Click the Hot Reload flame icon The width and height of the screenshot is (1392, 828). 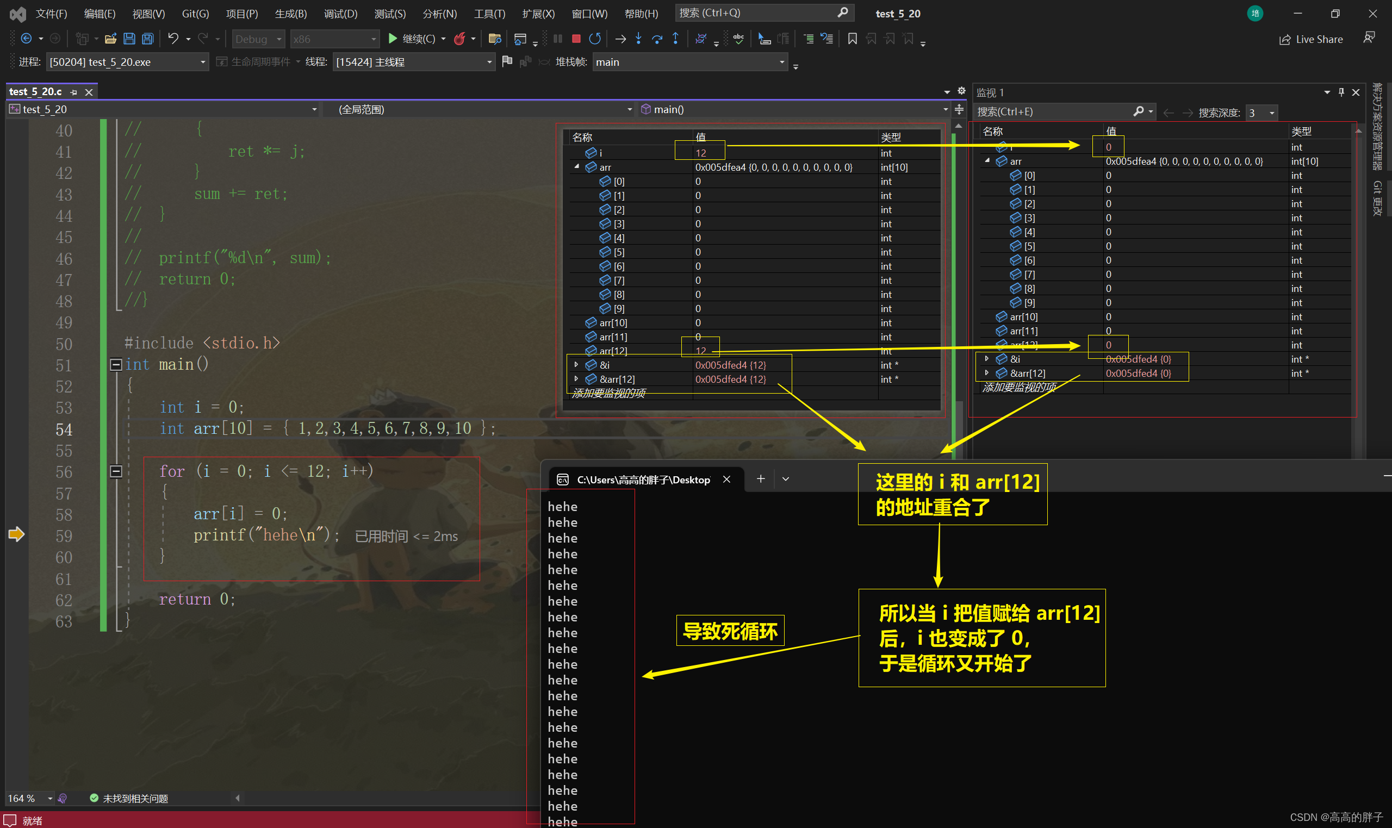click(459, 39)
